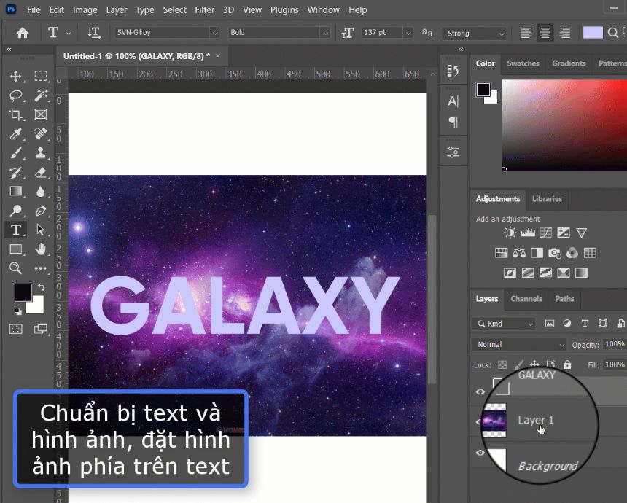Add a Photo Filter adjustment

(555, 253)
